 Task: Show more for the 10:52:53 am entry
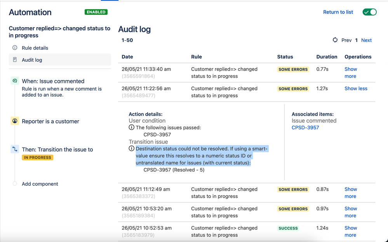(x=351, y=232)
